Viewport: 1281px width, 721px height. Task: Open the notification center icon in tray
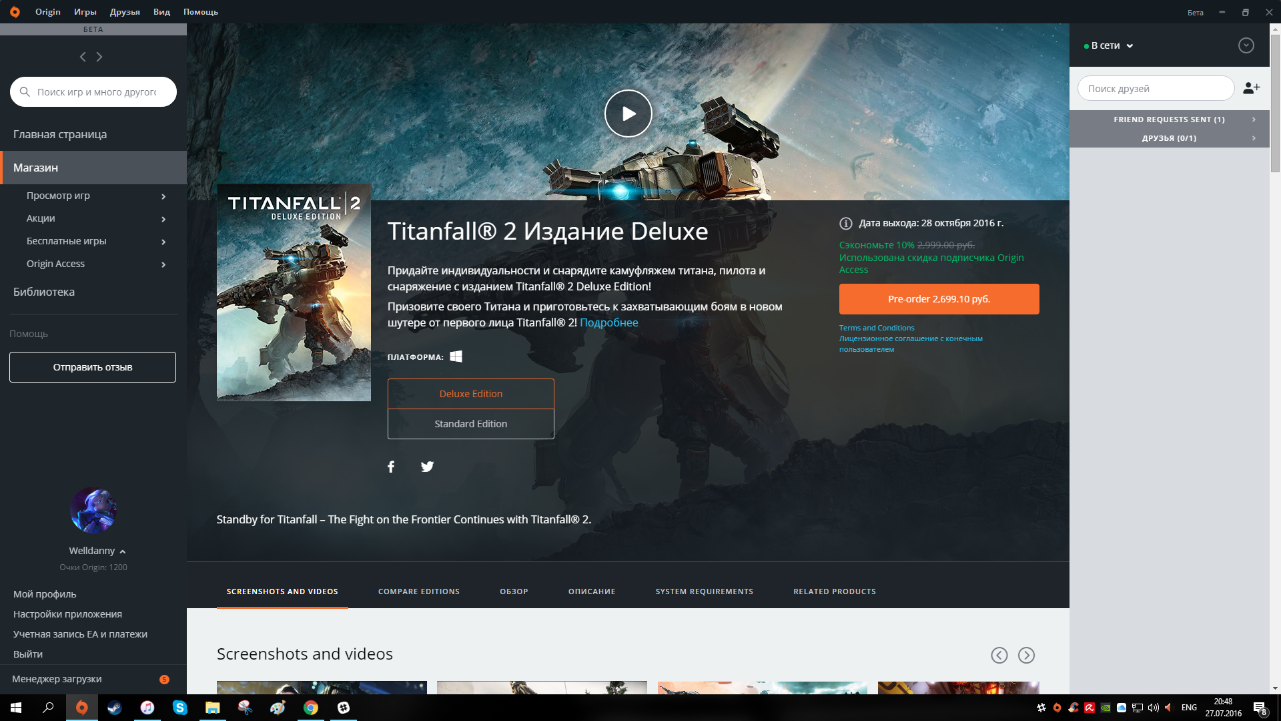[x=1260, y=708]
